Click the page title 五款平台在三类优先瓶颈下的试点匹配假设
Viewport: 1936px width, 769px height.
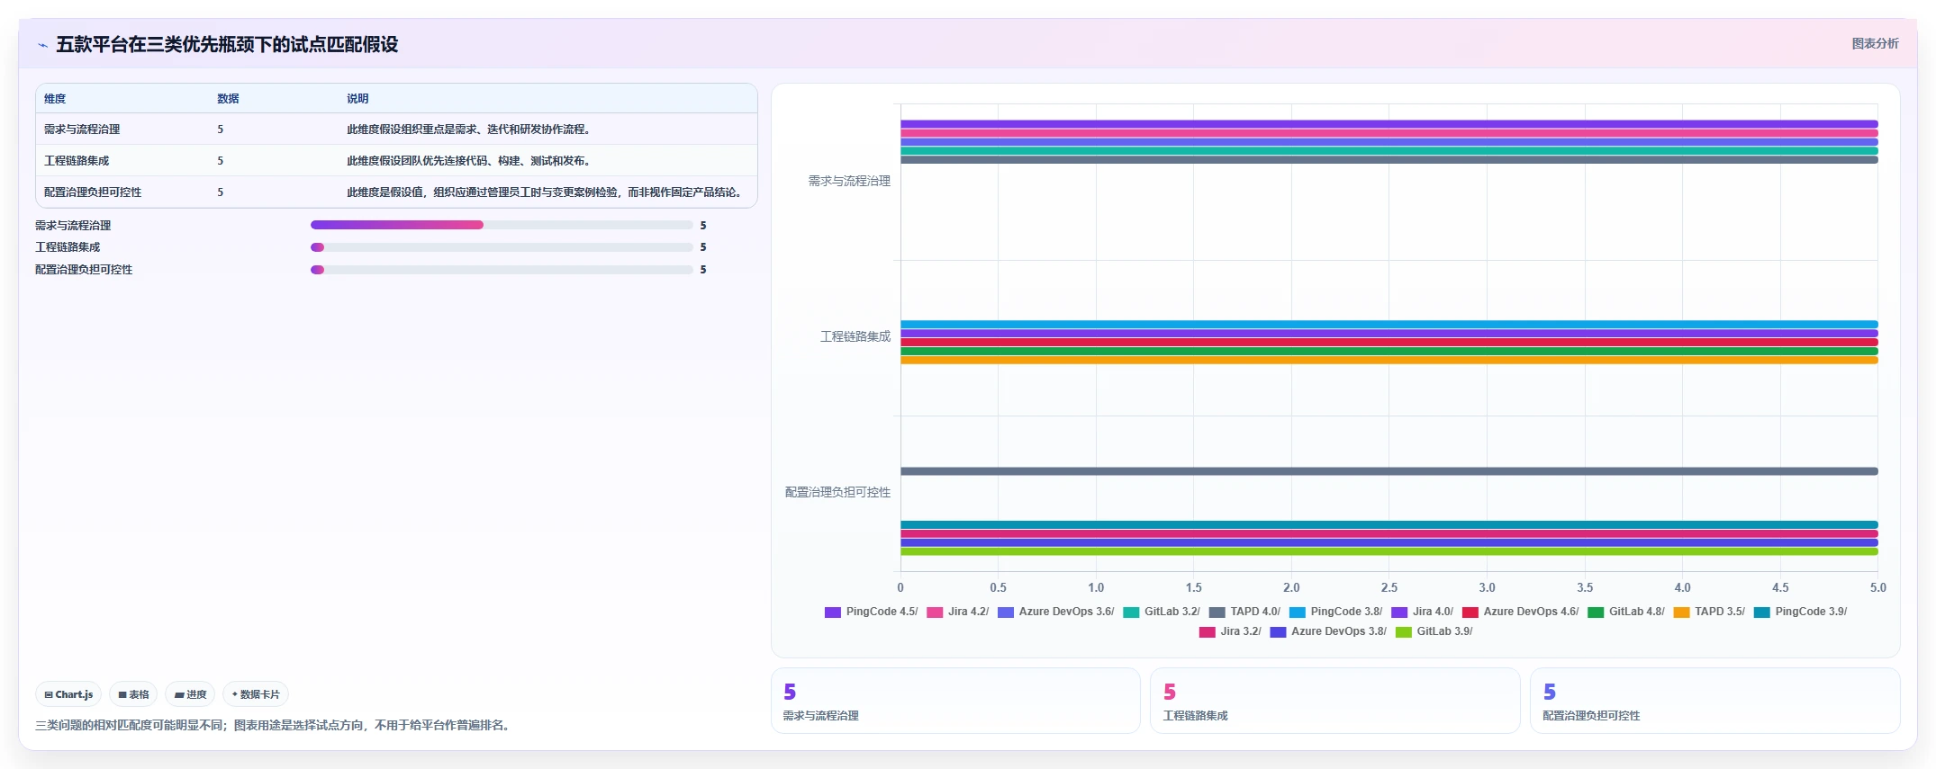[x=227, y=44]
